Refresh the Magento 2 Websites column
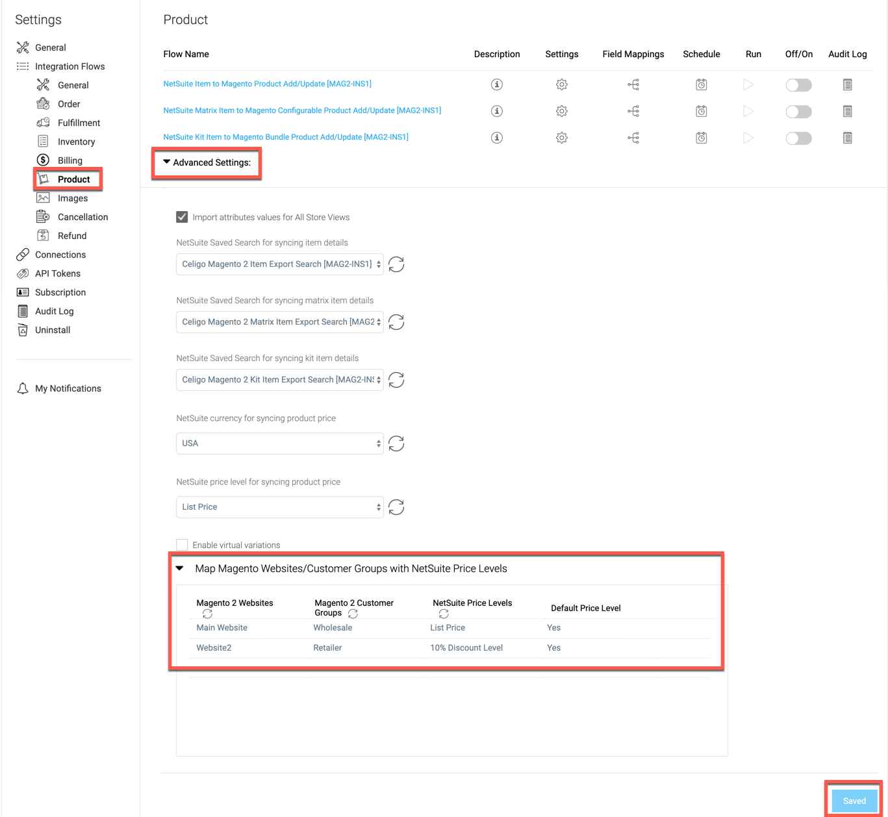888x817 pixels. [207, 614]
